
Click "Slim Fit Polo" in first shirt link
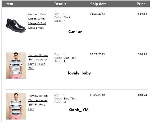[x=37, y=64]
